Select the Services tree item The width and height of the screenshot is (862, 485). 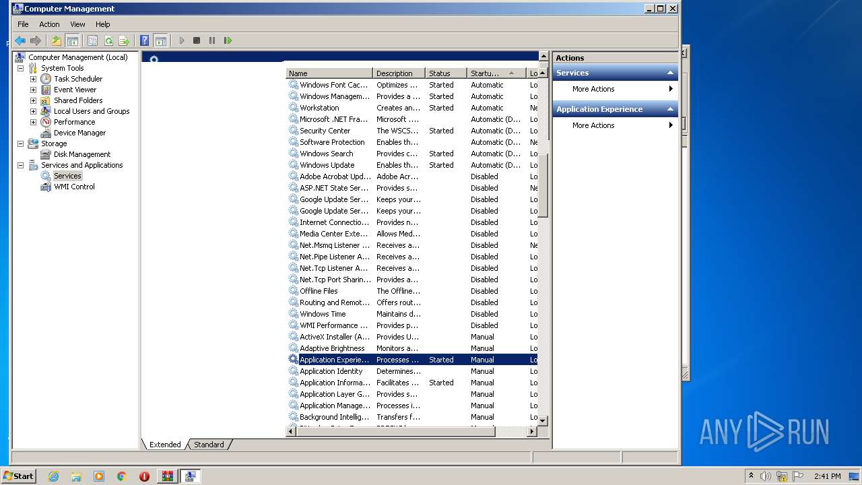(67, 176)
